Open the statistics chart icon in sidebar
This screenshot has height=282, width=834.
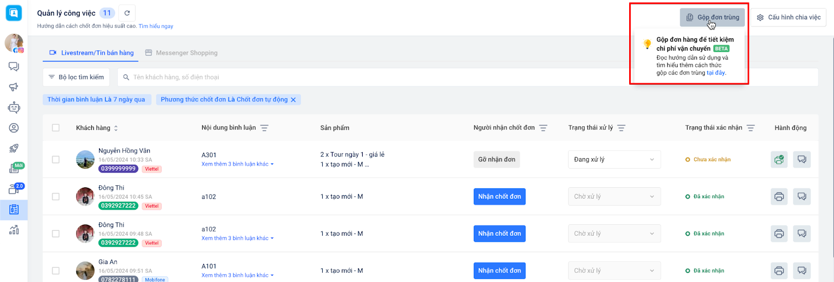14,229
